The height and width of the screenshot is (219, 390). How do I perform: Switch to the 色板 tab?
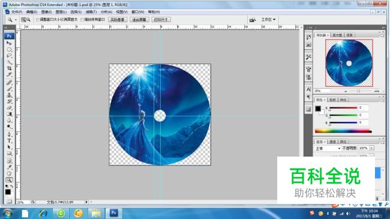click(332, 100)
